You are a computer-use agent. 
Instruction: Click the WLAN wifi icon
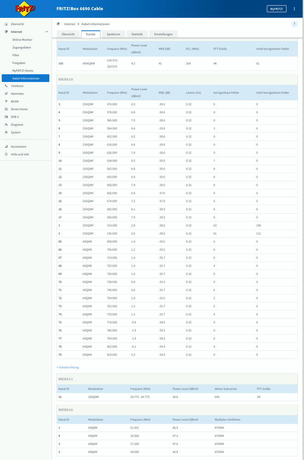click(6, 101)
